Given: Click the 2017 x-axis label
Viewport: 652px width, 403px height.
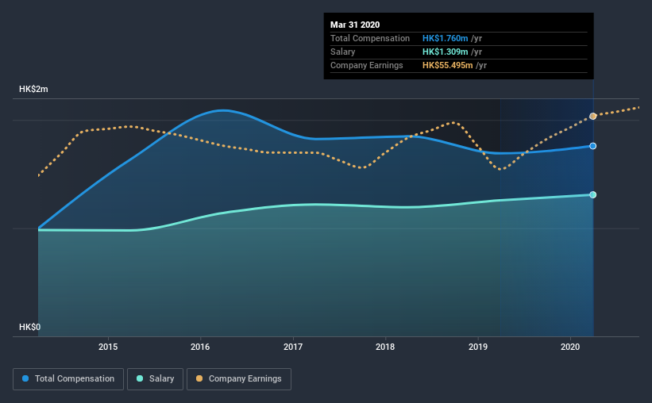Looking at the screenshot, I should [x=293, y=347].
